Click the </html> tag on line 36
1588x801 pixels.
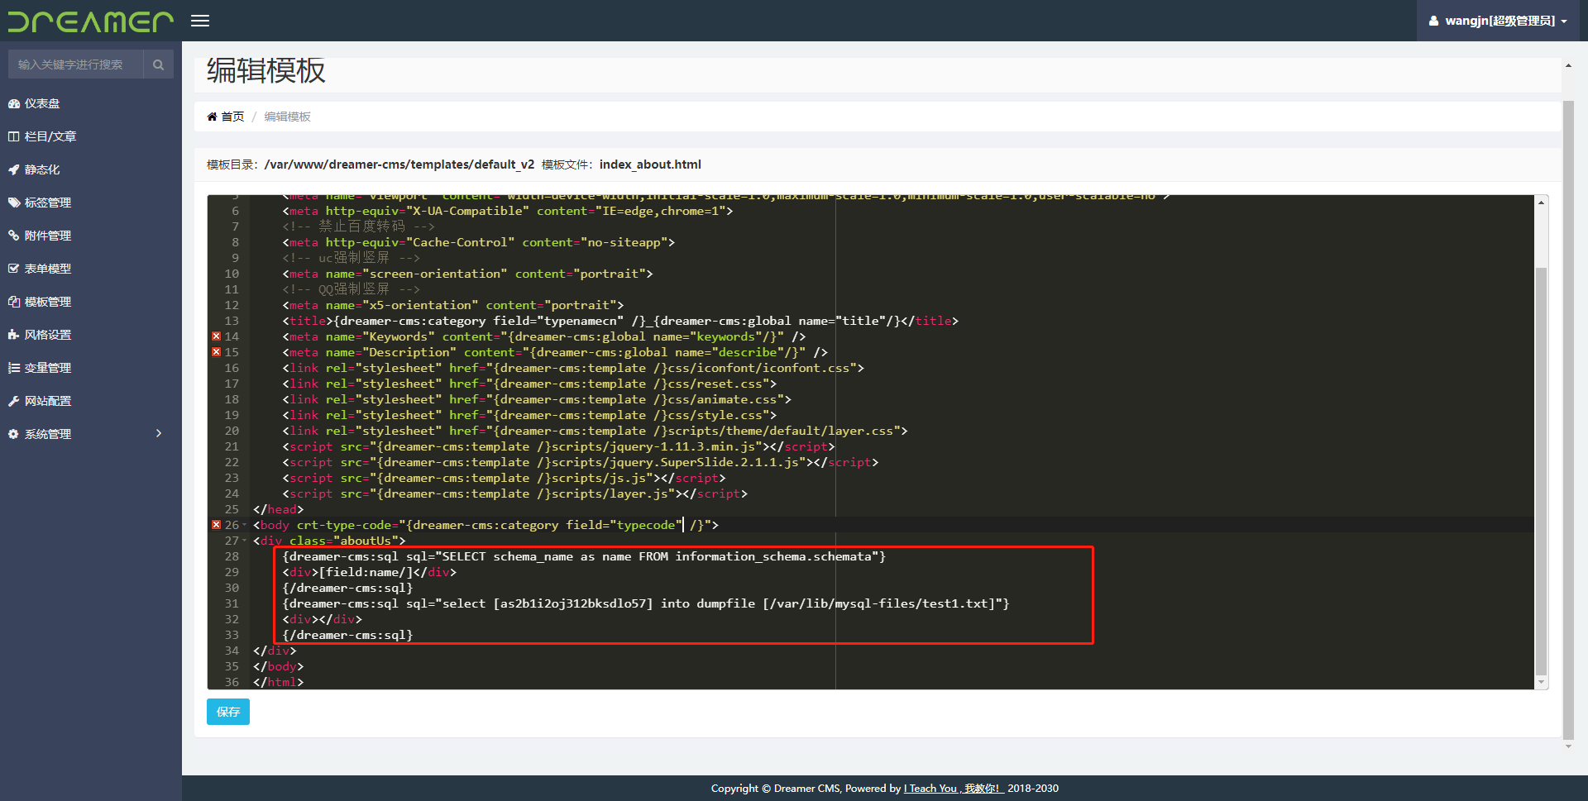pyautogui.click(x=278, y=682)
